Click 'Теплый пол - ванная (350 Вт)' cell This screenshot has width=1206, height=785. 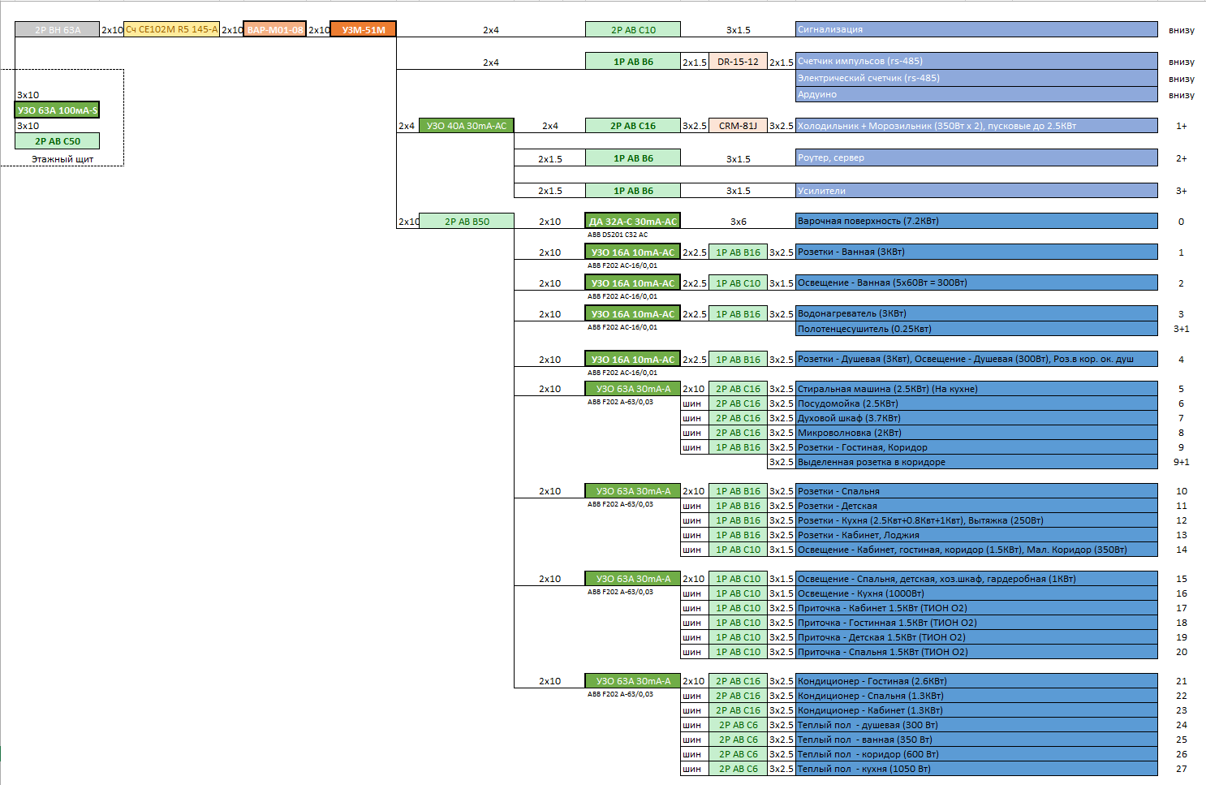977,740
